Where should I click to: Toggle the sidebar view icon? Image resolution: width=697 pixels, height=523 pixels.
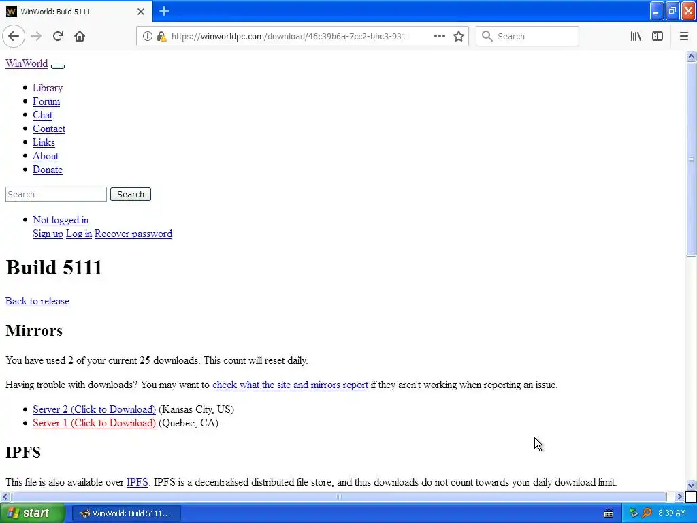(x=658, y=36)
